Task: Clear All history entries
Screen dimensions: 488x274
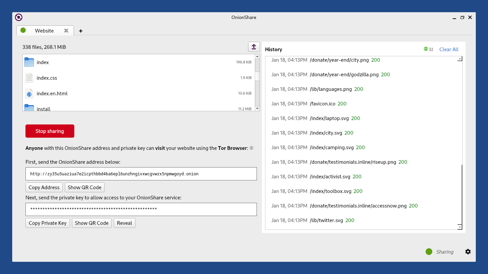Action: coord(449,49)
